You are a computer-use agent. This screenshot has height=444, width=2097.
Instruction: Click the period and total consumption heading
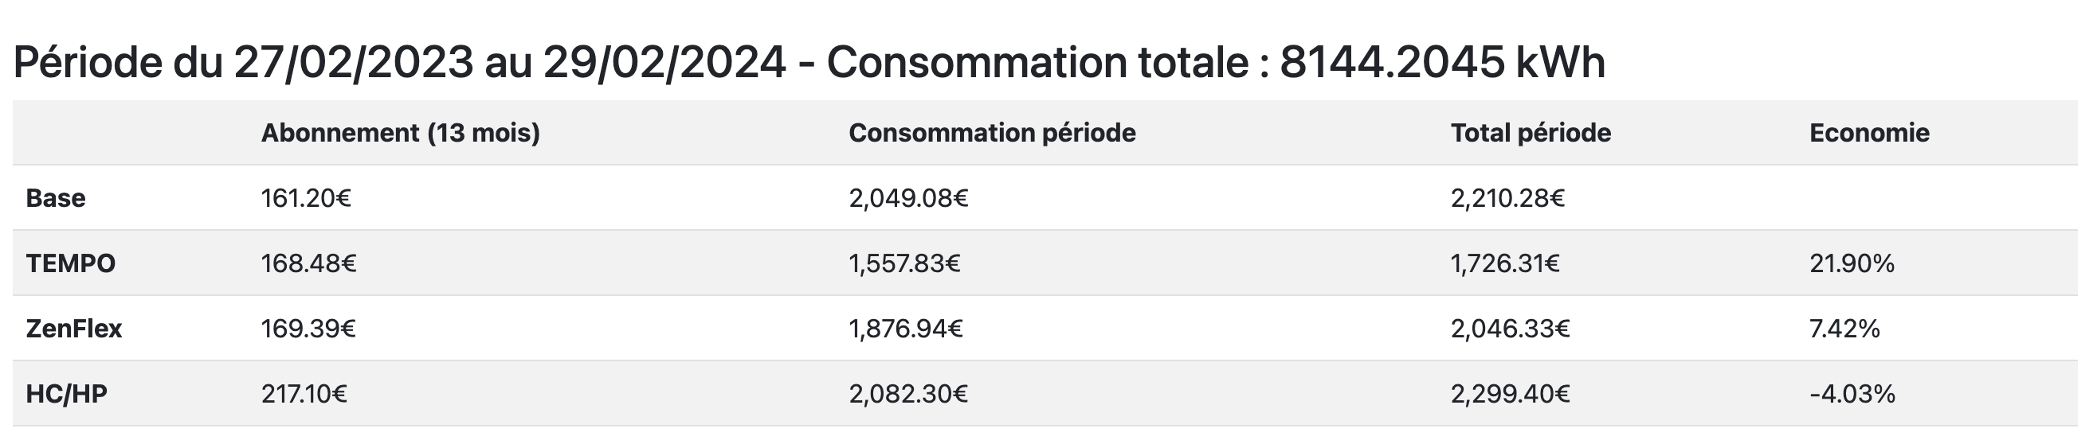pyautogui.click(x=809, y=62)
